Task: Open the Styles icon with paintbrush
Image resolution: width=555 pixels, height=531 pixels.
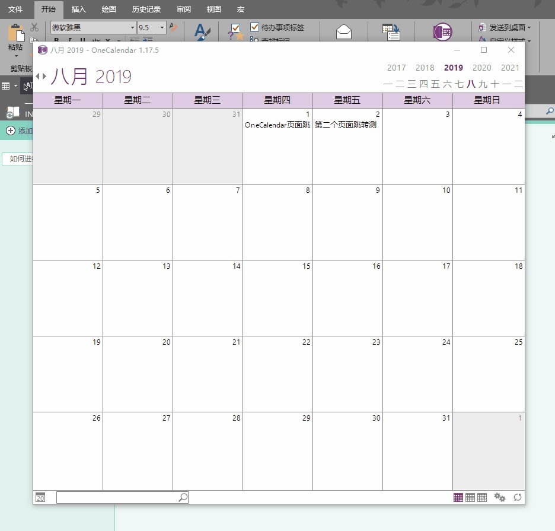Action: (202, 32)
